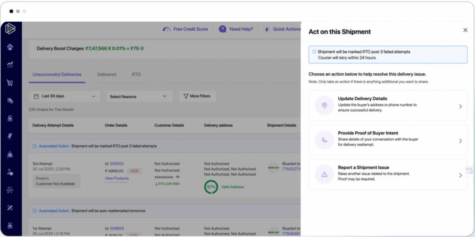Reveal masked customer phone number with eye icon

click(178, 177)
